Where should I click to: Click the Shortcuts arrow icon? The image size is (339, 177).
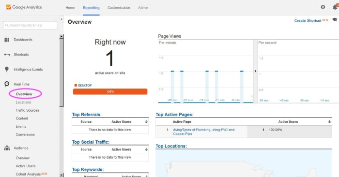(x=7, y=55)
